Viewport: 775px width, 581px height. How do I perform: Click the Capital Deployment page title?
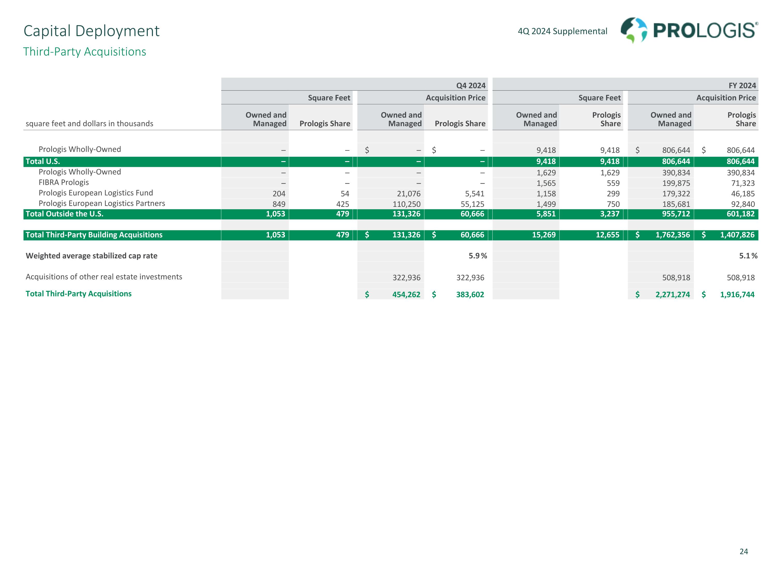point(91,31)
